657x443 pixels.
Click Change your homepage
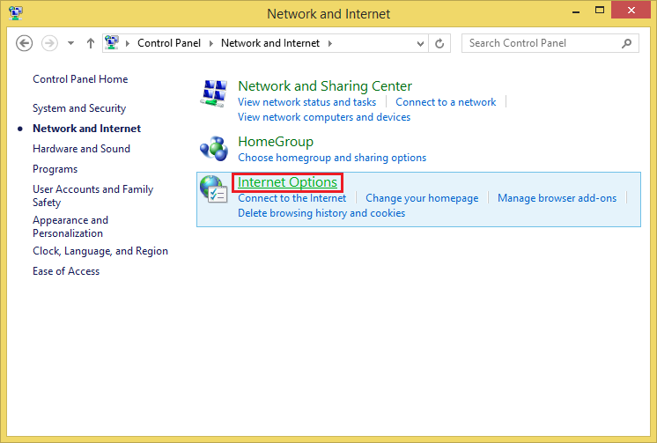tap(422, 198)
